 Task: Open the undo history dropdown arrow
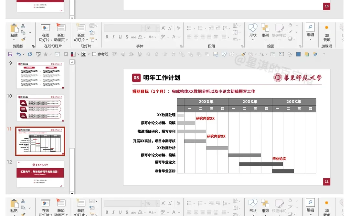[x=23, y=54]
